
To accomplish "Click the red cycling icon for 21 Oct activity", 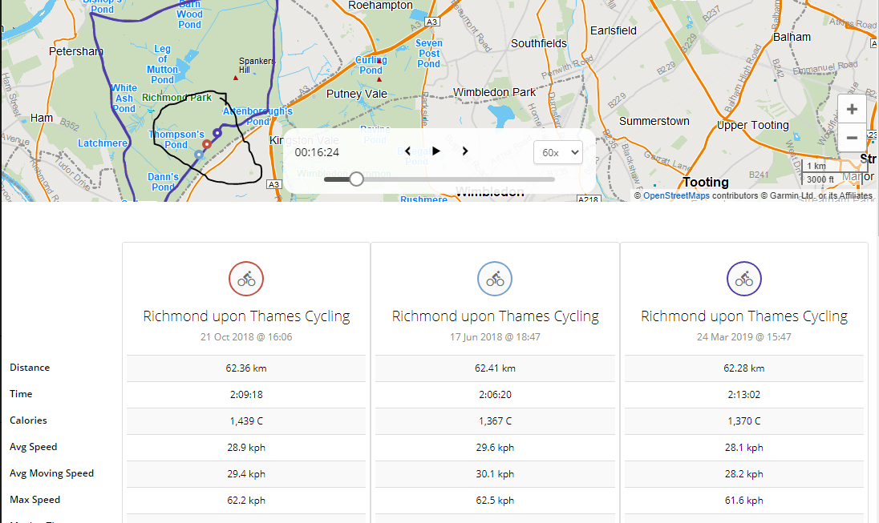I will [246, 279].
